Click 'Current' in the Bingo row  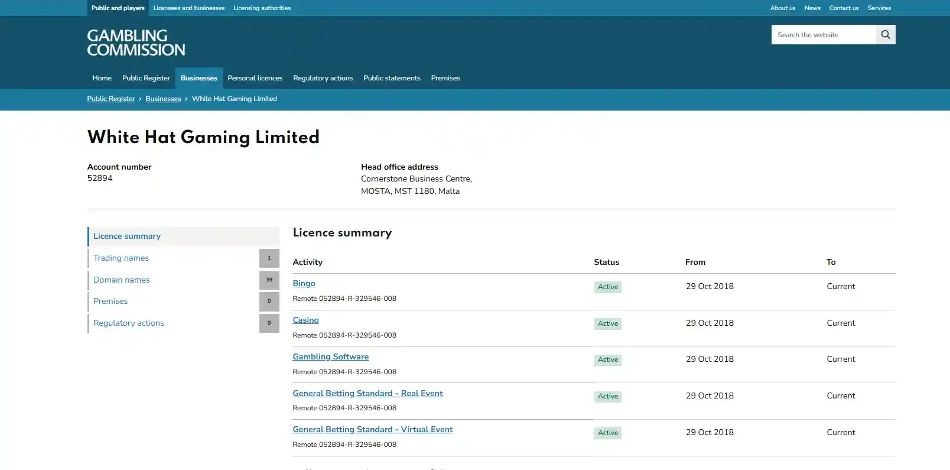pyautogui.click(x=841, y=287)
